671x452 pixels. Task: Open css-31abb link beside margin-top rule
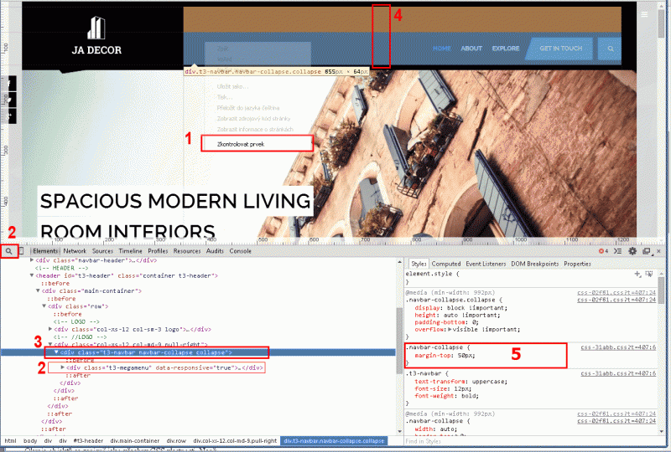pyautogui.click(x=618, y=347)
